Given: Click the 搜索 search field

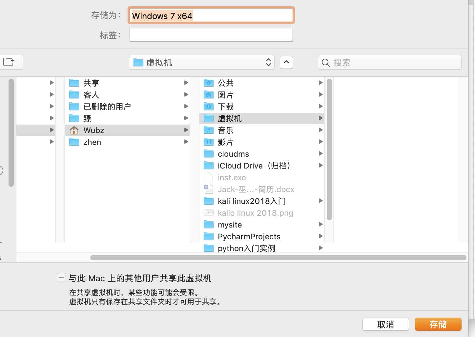Looking at the screenshot, I should tap(390, 62).
